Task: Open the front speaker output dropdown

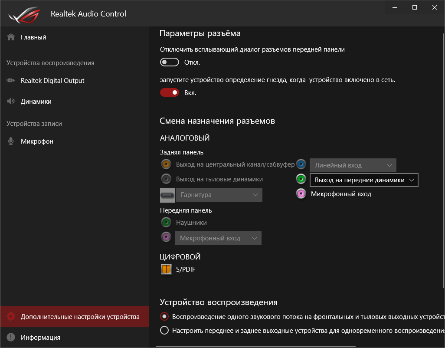Action: pyautogui.click(x=363, y=180)
